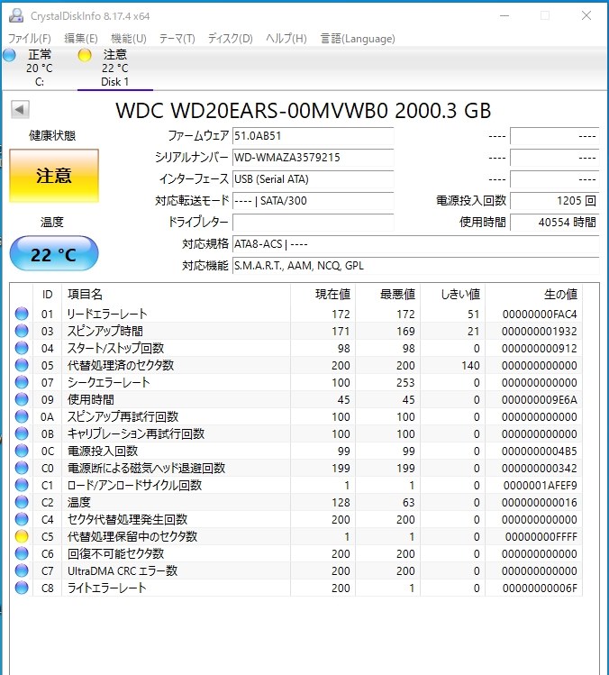
Task: Select the スピンアップ時間 row name
Action: pos(105,331)
